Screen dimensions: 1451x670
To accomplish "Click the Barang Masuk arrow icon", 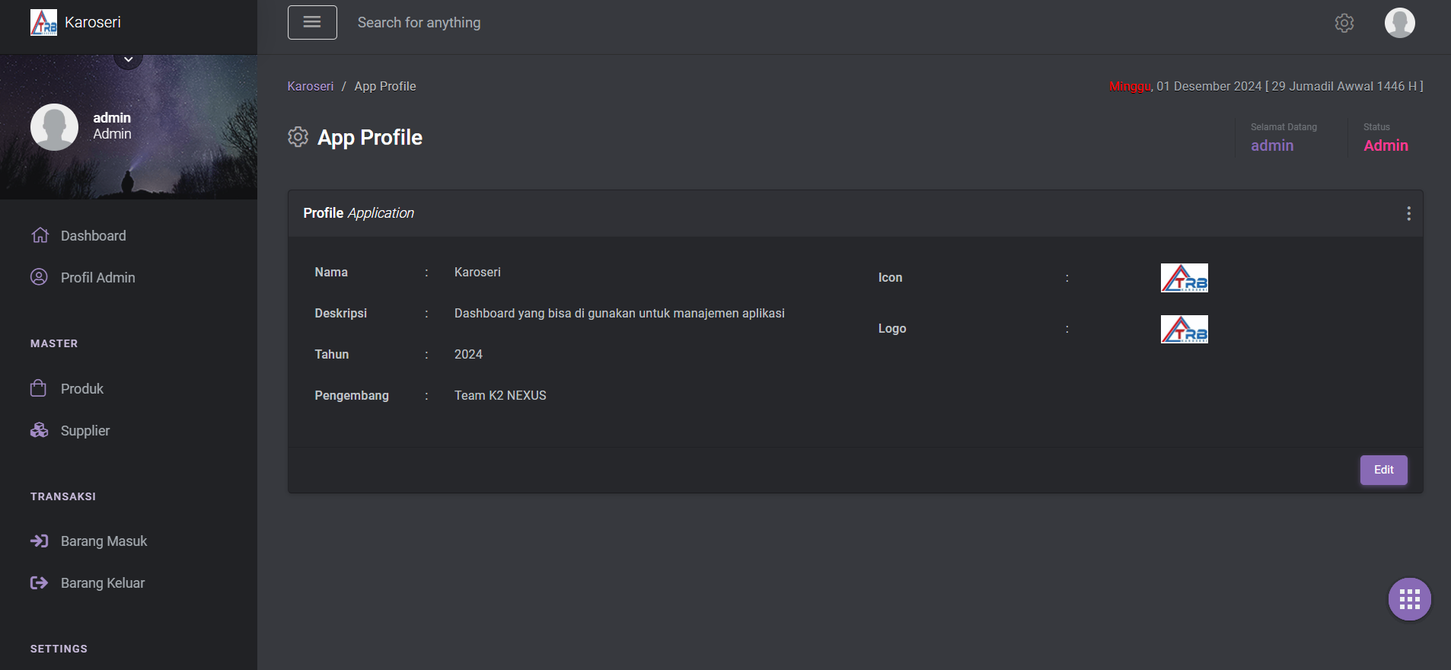I will (39, 541).
